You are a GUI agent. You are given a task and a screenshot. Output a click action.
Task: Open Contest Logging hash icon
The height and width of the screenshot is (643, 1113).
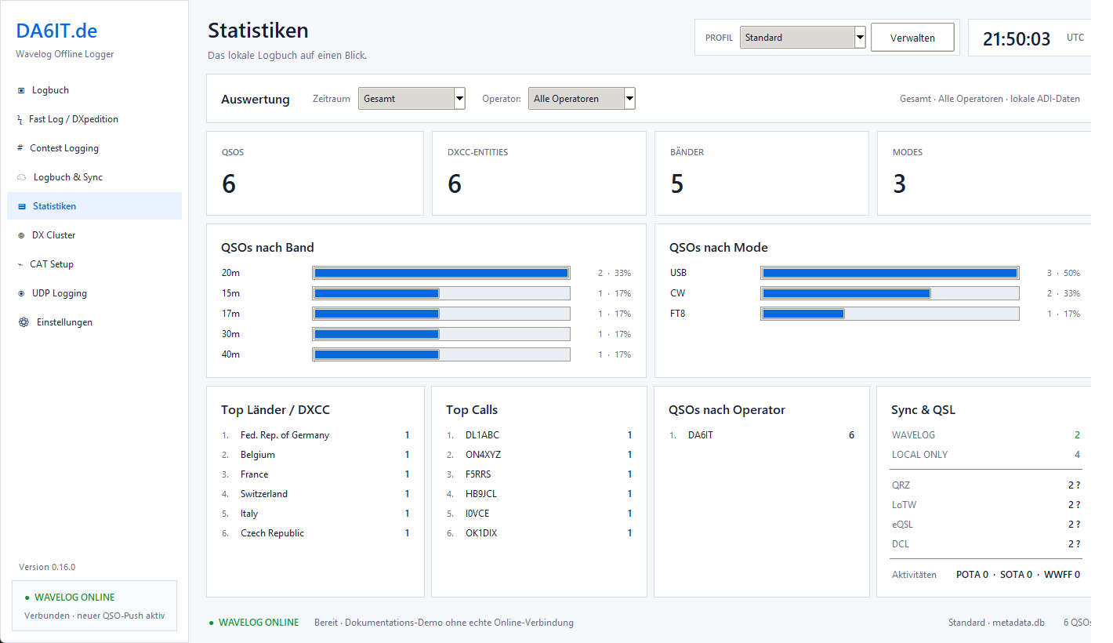click(x=20, y=148)
